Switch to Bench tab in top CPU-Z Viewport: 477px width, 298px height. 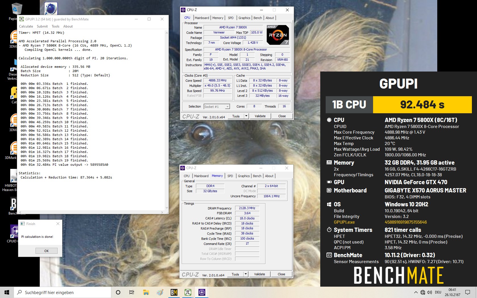(x=258, y=18)
